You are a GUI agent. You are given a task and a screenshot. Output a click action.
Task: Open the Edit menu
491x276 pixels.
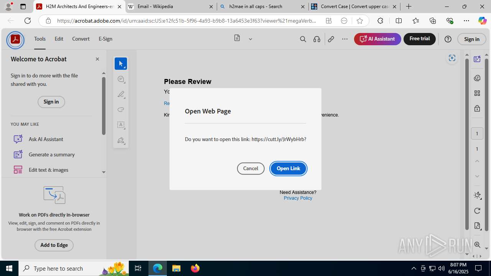(x=59, y=39)
